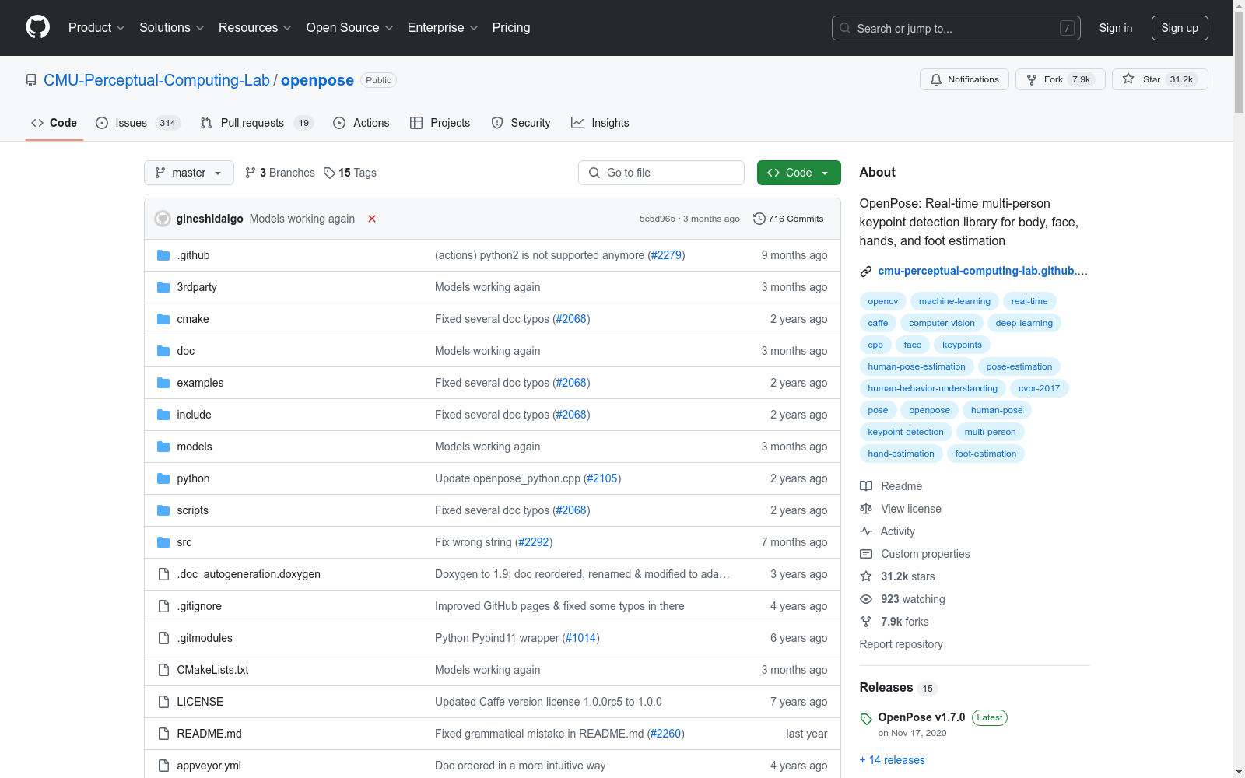Viewport: 1245px width, 778px height.
Task: Open pull request #2292 link
Action: pos(534,542)
